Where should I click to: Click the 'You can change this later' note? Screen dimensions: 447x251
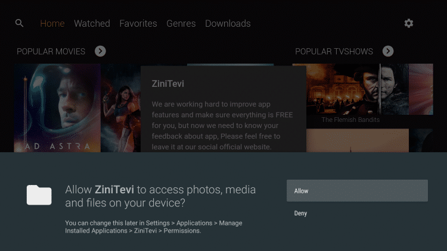tap(154, 227)
